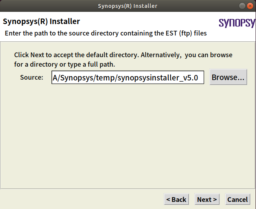Click the word 'synopsysinstaller_v5.0' in the path
The width and height of the screenshot is (256, 209).
pyautogui.click(x=170, y=78)
